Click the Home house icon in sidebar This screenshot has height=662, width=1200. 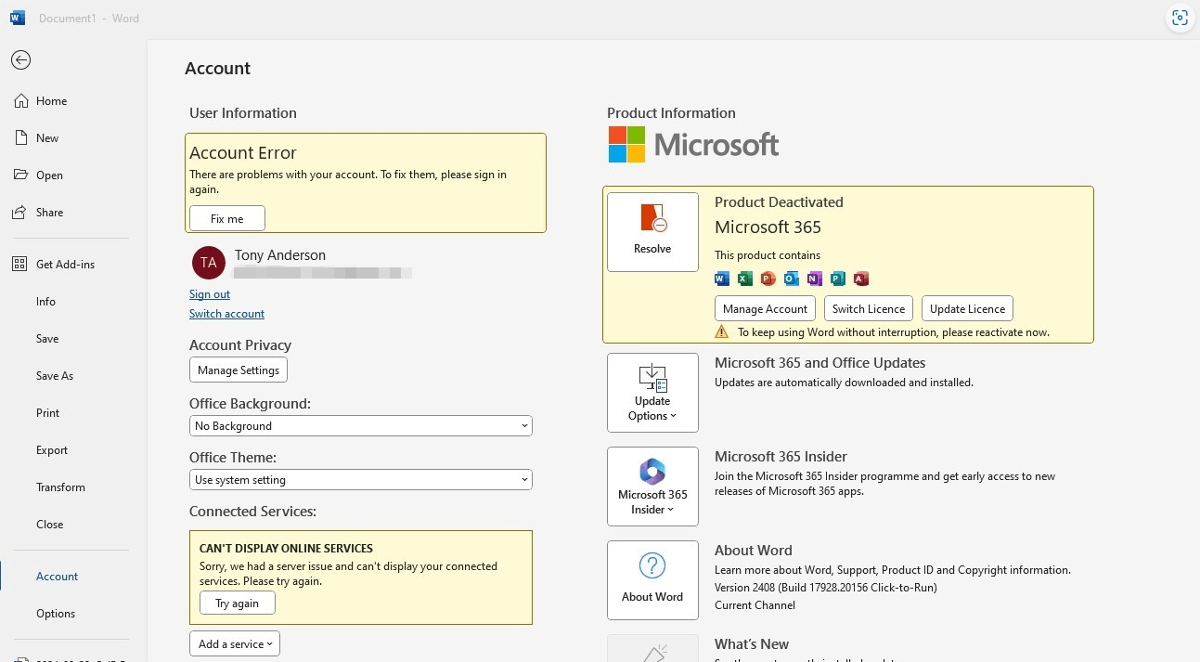20,100
